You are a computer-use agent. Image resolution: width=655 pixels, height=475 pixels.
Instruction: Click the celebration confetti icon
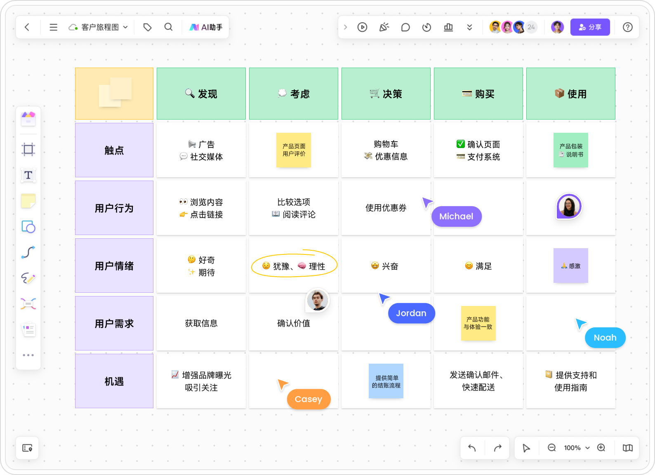pos(384,27)
